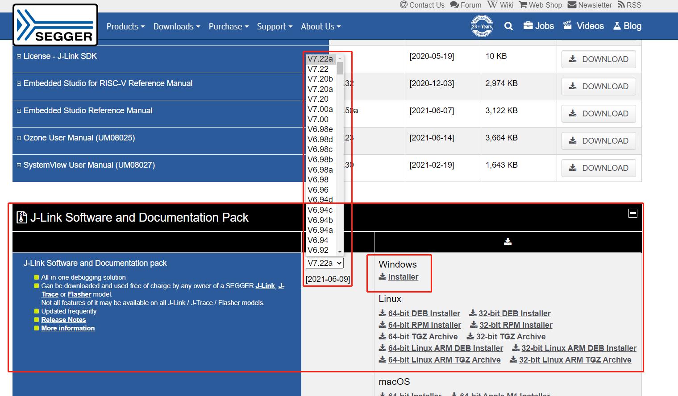The width and height of the screenshot is (678, 396).
Task: Download the 3,122 KB Embedded Studio manual
Action: (x=599, y=114)
